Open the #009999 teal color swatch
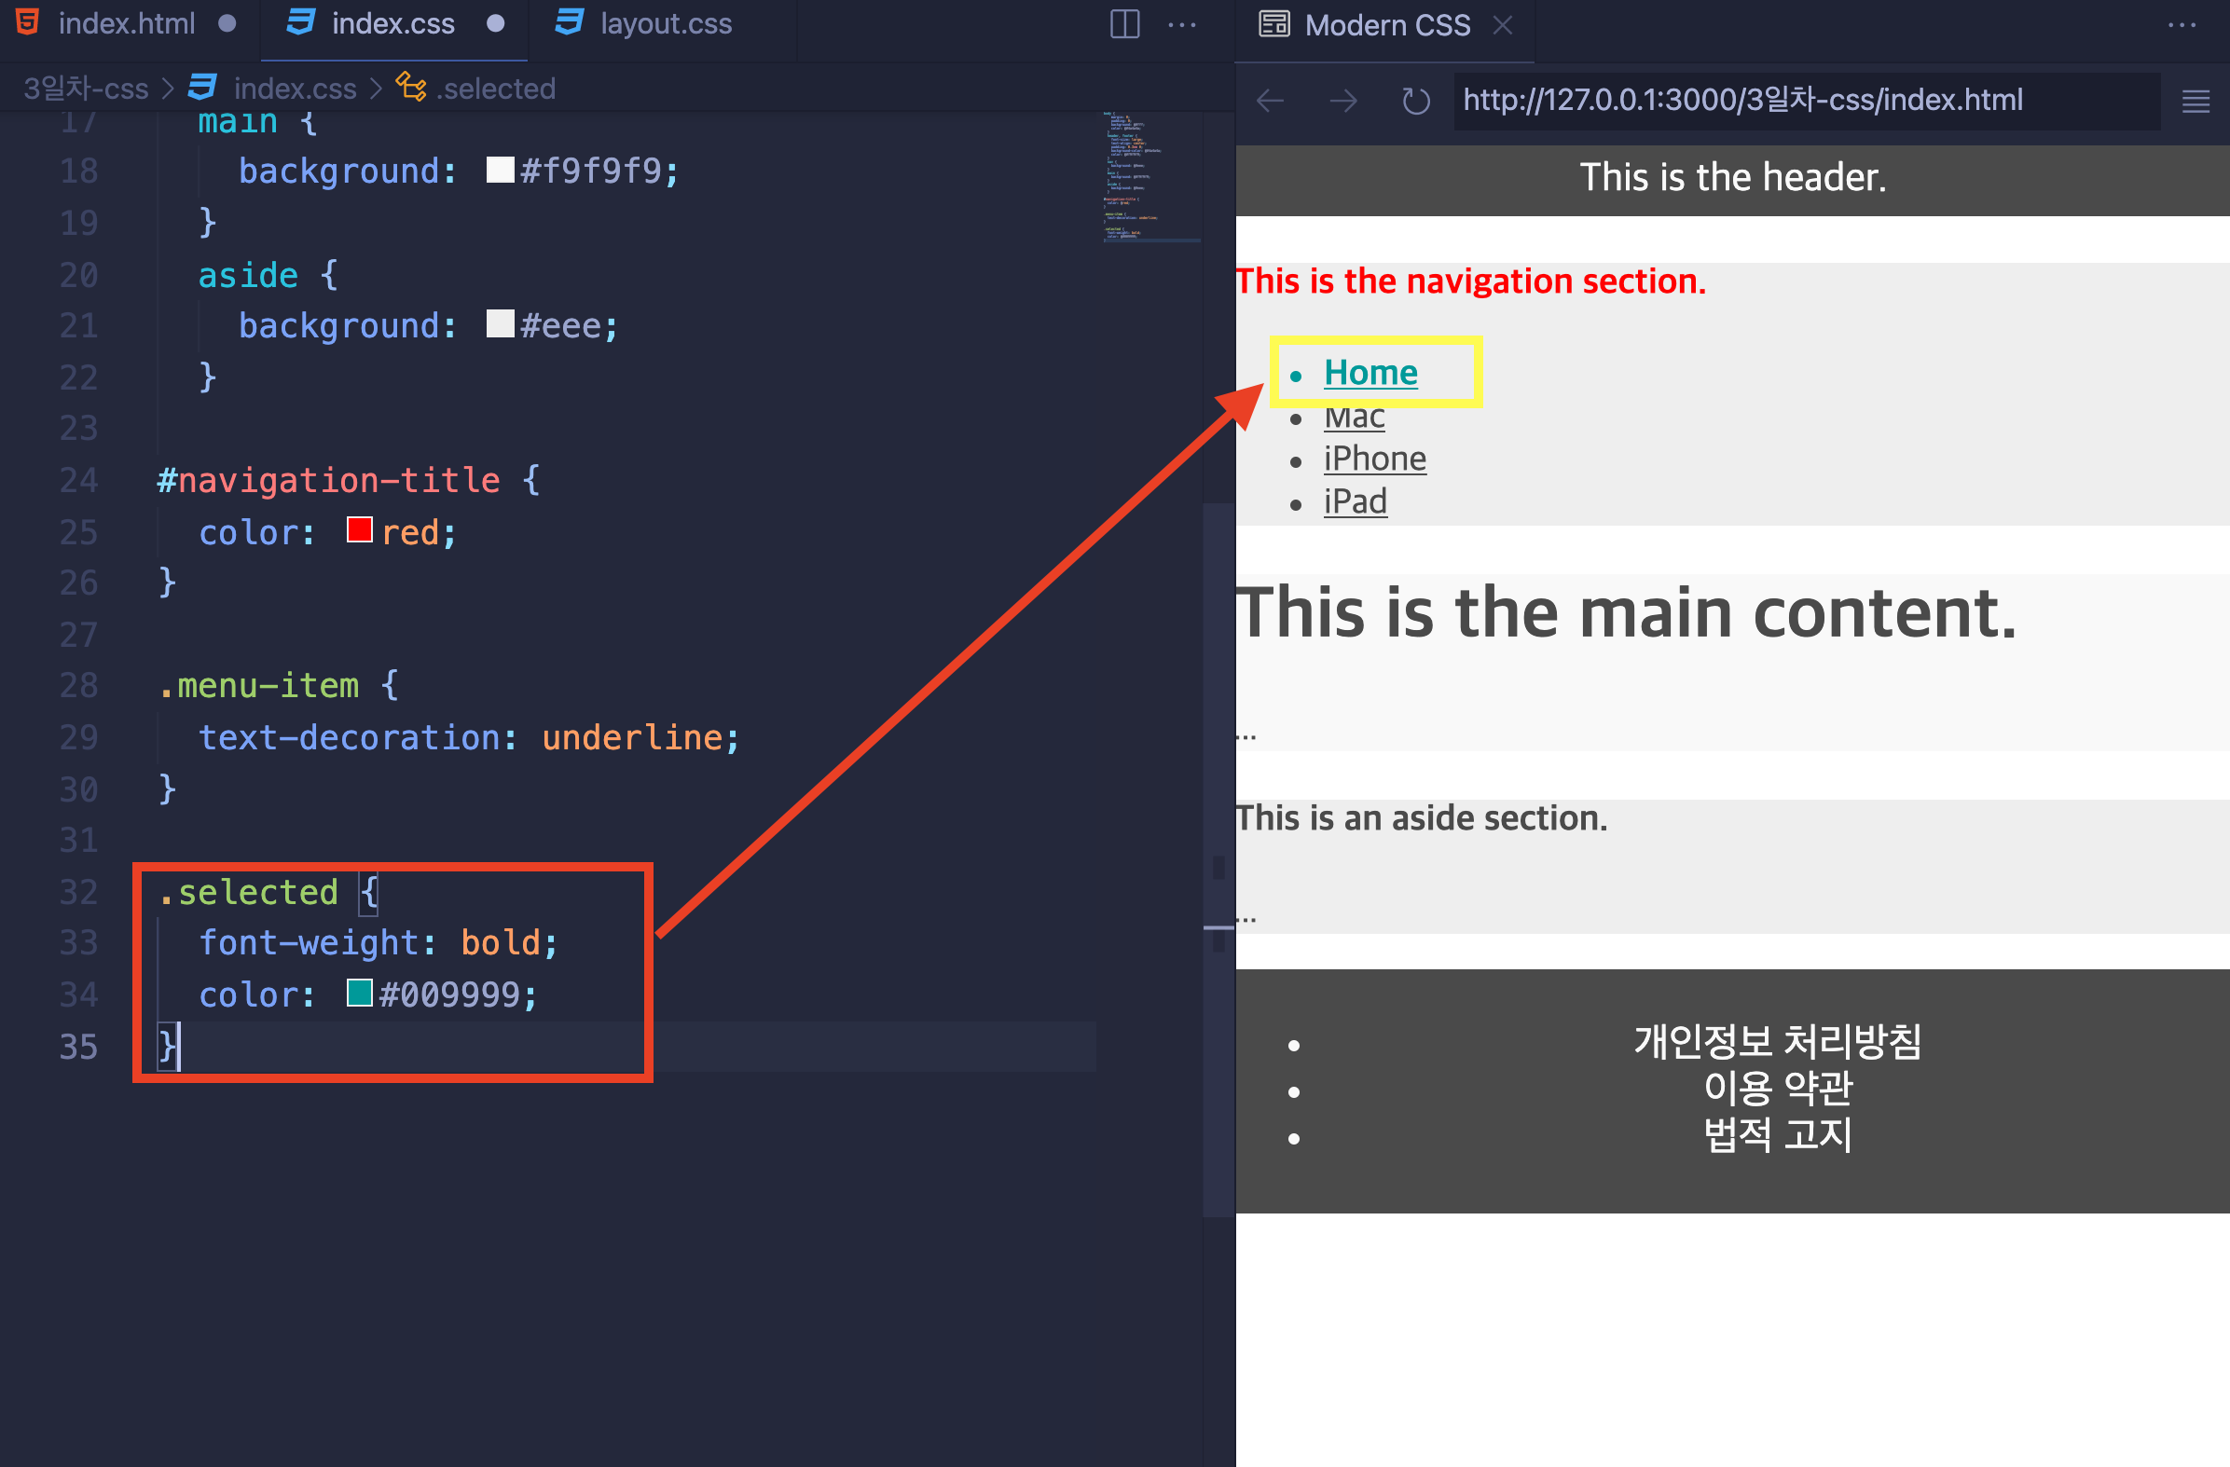Screen dimensions: 2230x1467 click(360, 993)
